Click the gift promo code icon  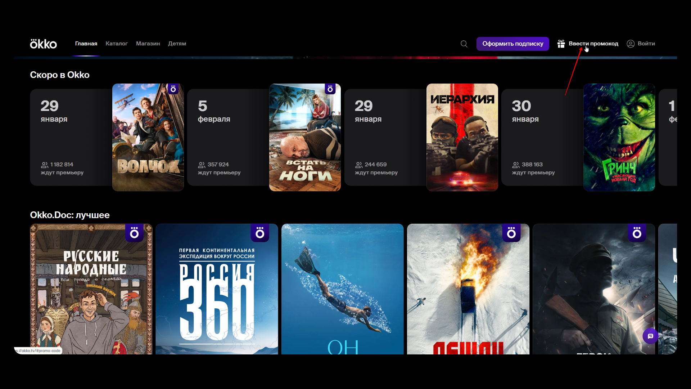point(561,44)
